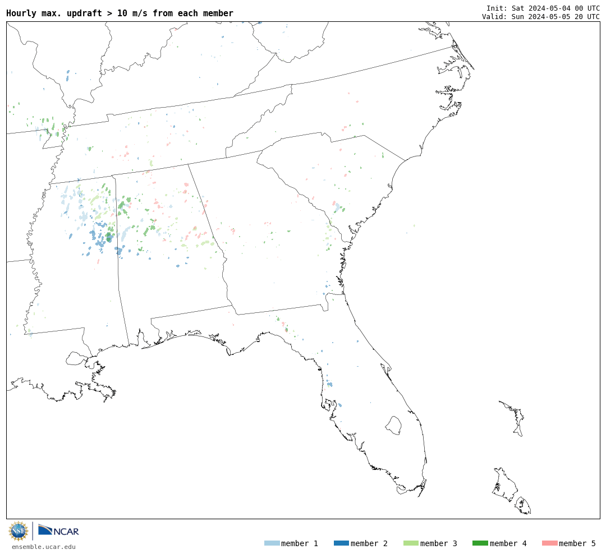The image size is (606, 554).
Task: Click the 'Valid: Sun 2024-05-05 20 UTC' text
Action: click(541, 17)
